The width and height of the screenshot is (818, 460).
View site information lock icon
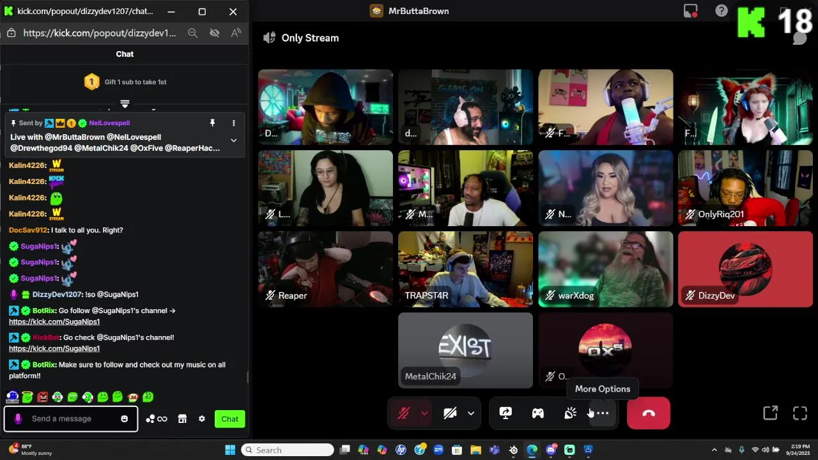[x=11, y=33]
